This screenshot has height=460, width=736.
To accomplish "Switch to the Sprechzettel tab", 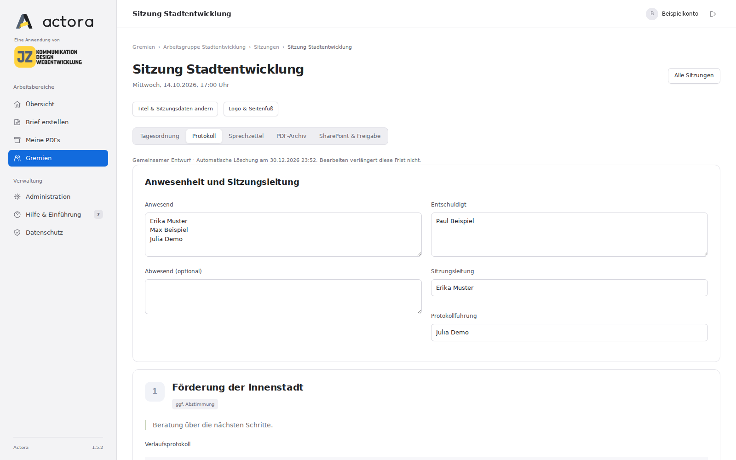I will click(x=246, y=136).
